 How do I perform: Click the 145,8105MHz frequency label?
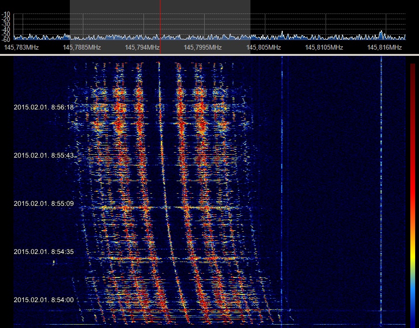(324, 48)
